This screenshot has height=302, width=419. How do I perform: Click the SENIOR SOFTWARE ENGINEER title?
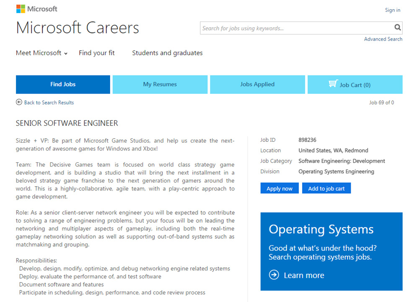[67, 123]
